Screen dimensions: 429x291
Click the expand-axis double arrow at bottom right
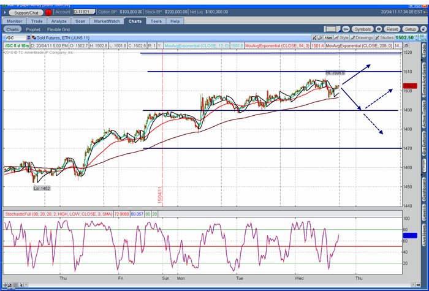point(418,285)
